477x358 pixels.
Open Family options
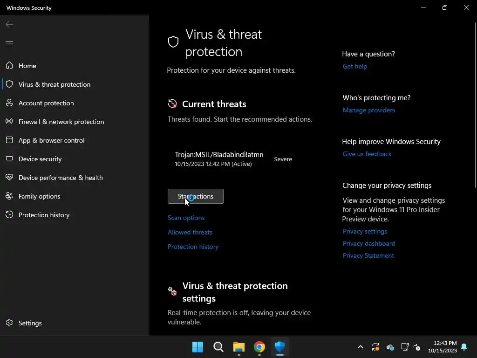[x=74, y=196]
